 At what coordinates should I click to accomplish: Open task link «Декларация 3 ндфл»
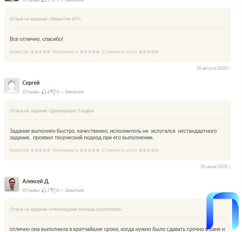72,111
